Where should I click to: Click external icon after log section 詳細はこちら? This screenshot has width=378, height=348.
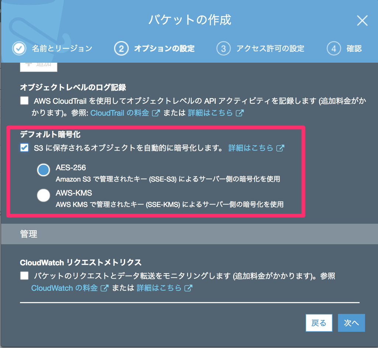pyautogui.click(x=240, y=113)
